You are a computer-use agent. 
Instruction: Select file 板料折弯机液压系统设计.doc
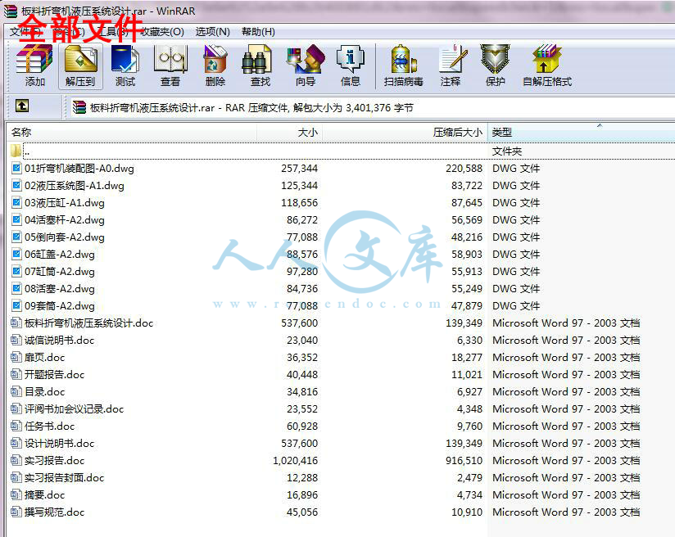(x=88, y=323)
